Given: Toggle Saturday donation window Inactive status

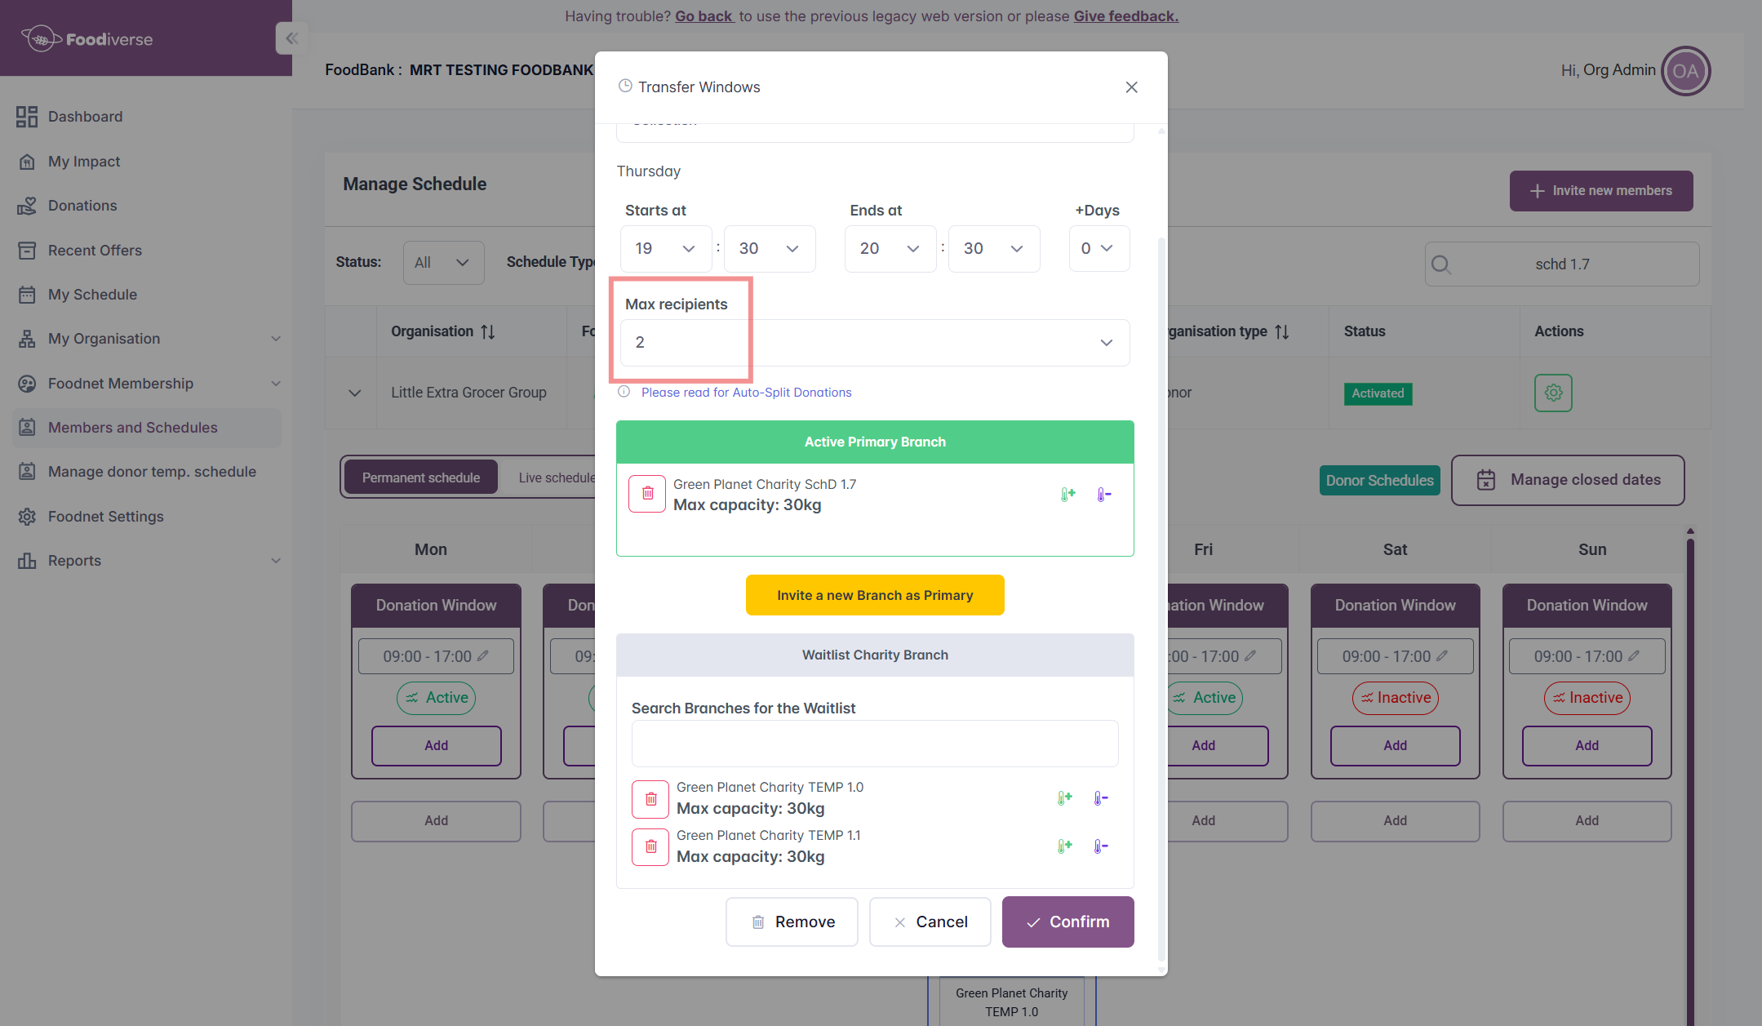Looking at the screenshot, I should [1395, 698].
